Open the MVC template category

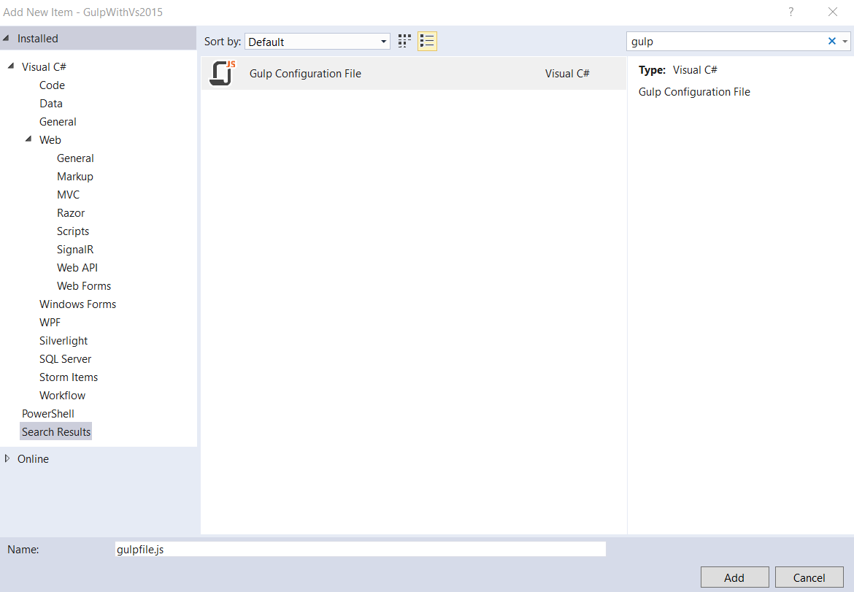[68, 194]
